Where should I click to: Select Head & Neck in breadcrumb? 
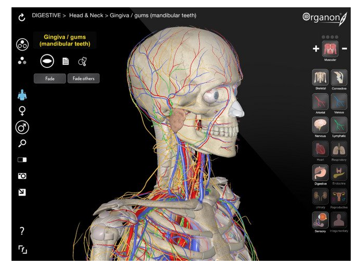click(x=87, y=16)
